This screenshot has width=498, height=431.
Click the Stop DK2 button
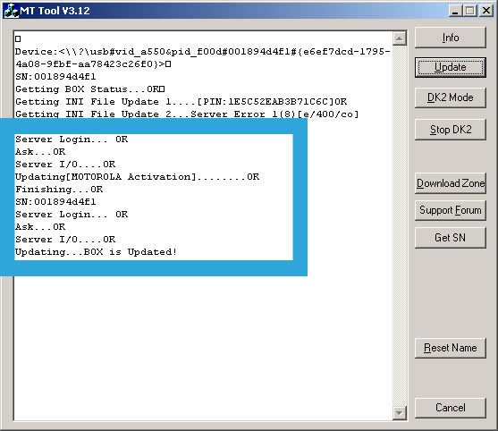pos(451,130)
